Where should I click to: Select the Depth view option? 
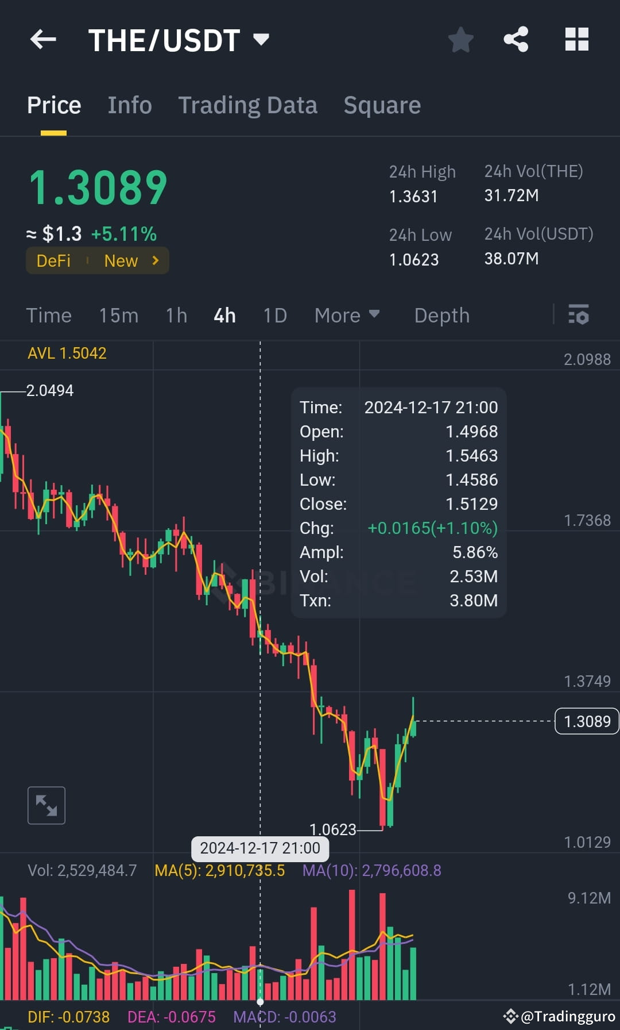click(441, 315)
